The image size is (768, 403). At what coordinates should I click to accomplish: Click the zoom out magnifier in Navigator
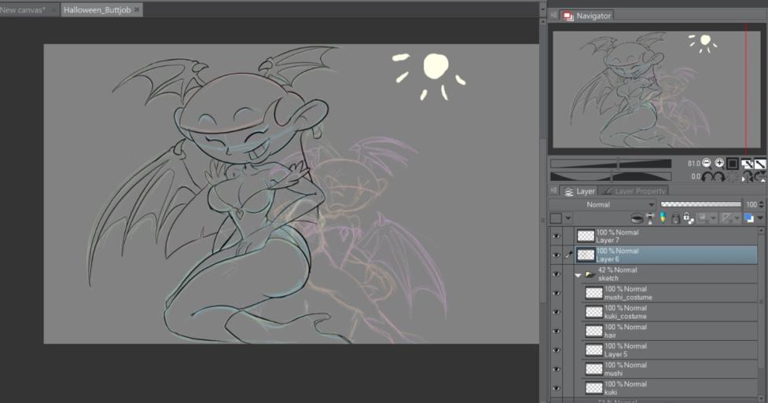(x=706, y=163)
